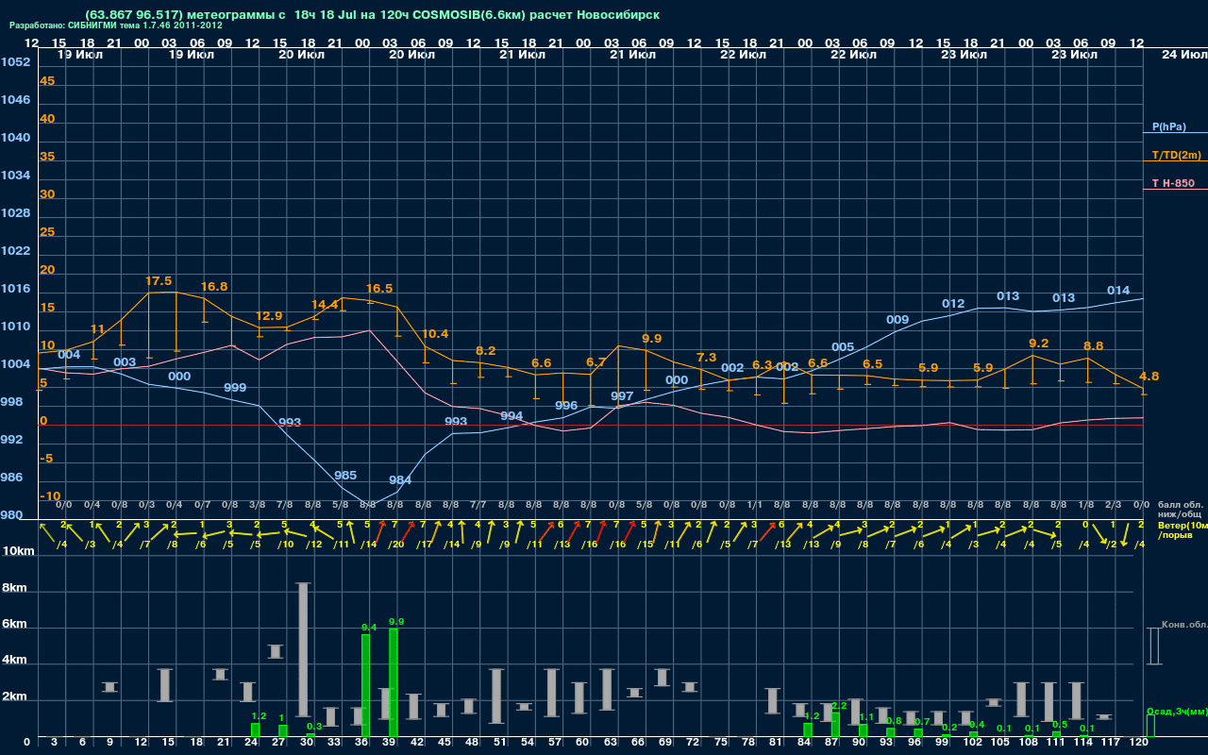Select the 12.9 temperature label
The width and height of the screenshot is (1208, 755).
coord(269,316)
